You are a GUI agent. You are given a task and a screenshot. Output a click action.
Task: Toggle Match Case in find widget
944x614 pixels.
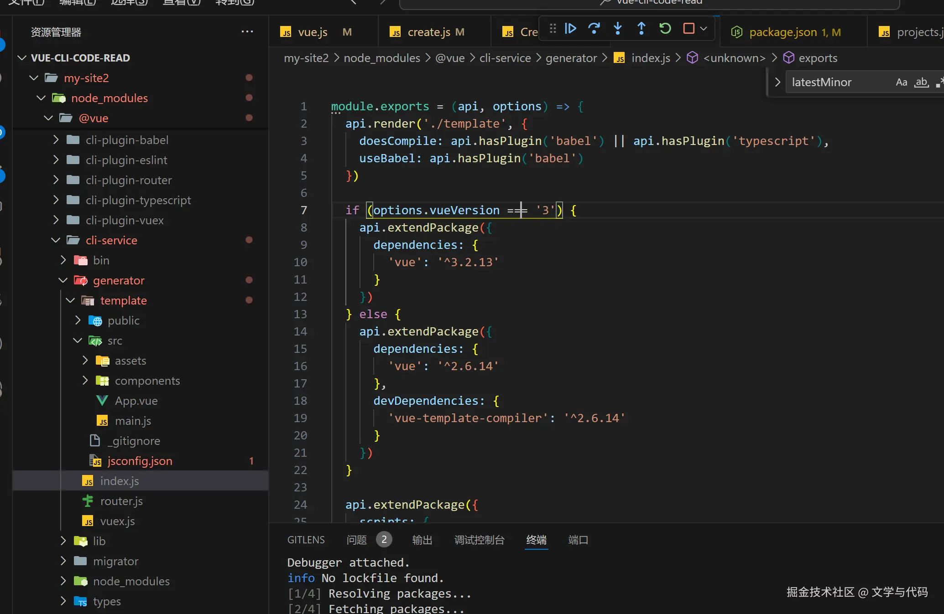tap(901, 83)
